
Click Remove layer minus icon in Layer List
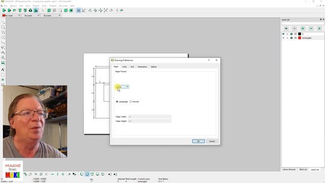311,28
